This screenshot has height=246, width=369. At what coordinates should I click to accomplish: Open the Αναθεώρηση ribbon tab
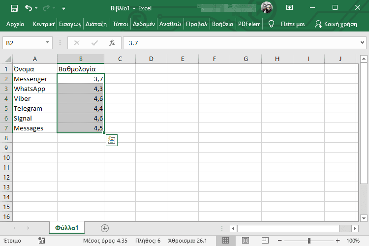tap(170, 24)
